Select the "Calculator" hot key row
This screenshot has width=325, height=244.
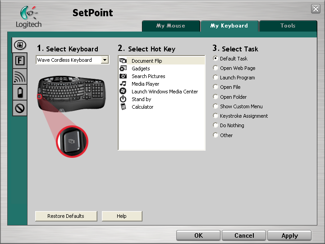(x=162, y=107)
